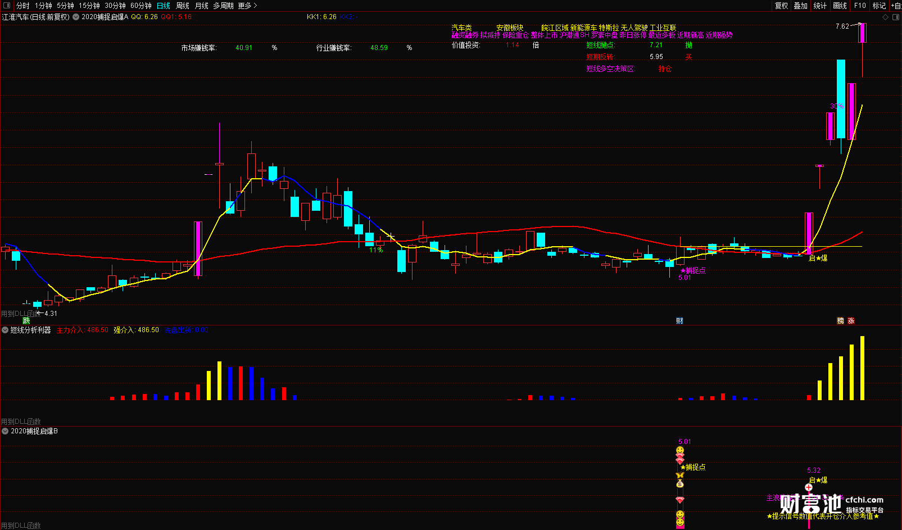Click the 行业赚钱率 label
This screenshot has width=902, height=530.
coord(334,48)
